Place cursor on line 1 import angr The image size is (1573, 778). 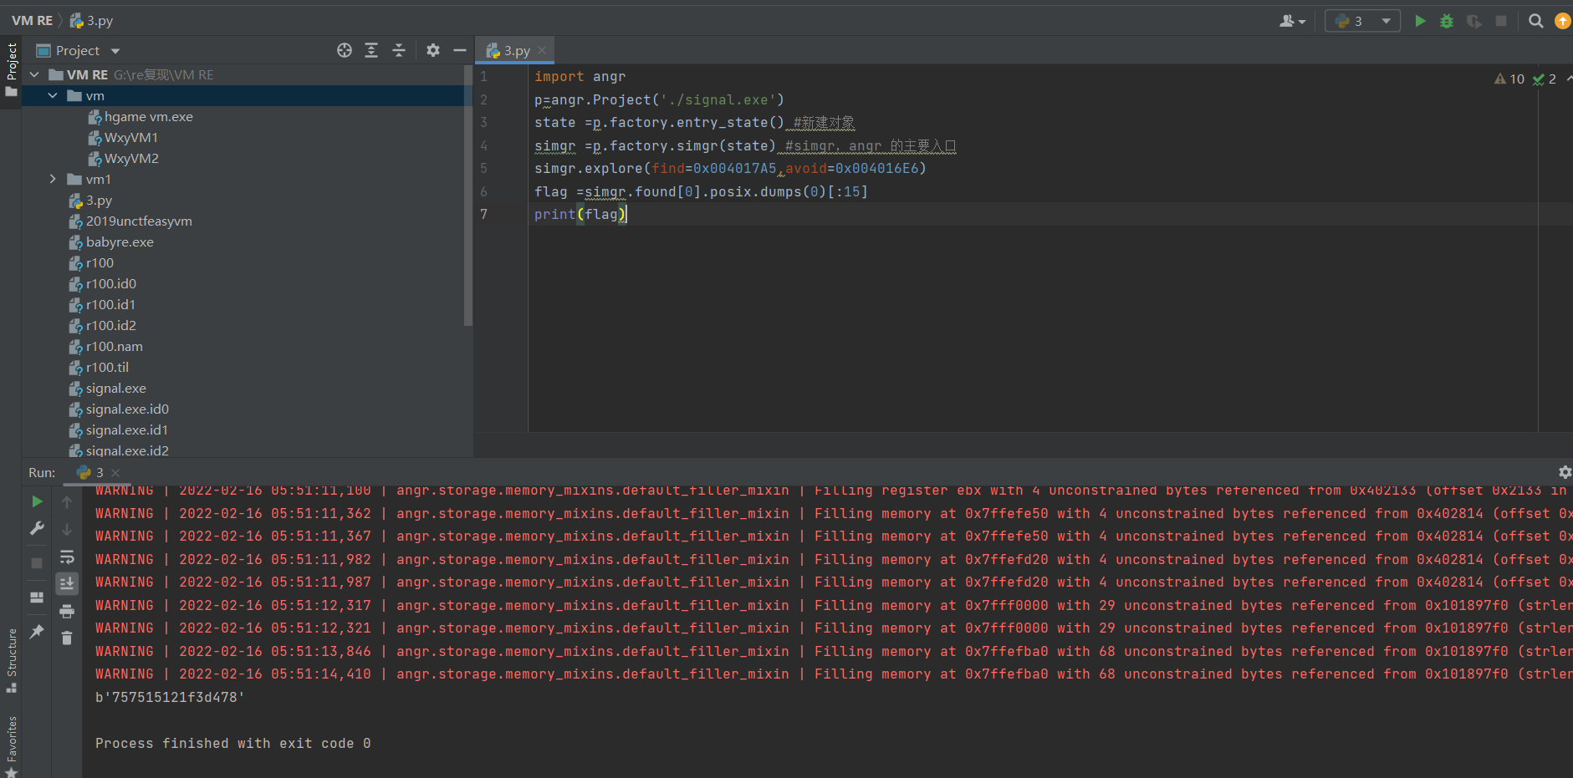coord(580,76)
